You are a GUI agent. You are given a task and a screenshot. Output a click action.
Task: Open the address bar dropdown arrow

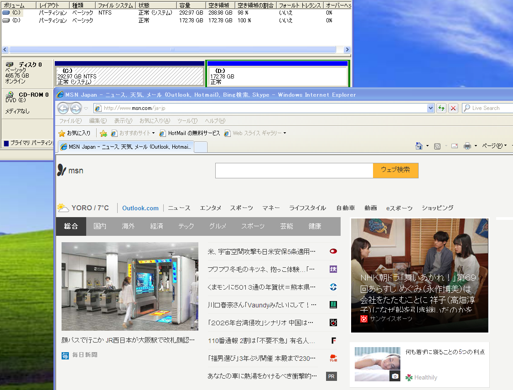430,108
